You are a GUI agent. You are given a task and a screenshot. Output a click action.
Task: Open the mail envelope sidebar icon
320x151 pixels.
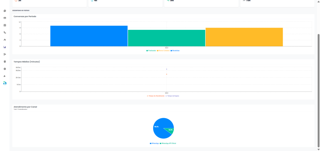(x=5, y=18)
